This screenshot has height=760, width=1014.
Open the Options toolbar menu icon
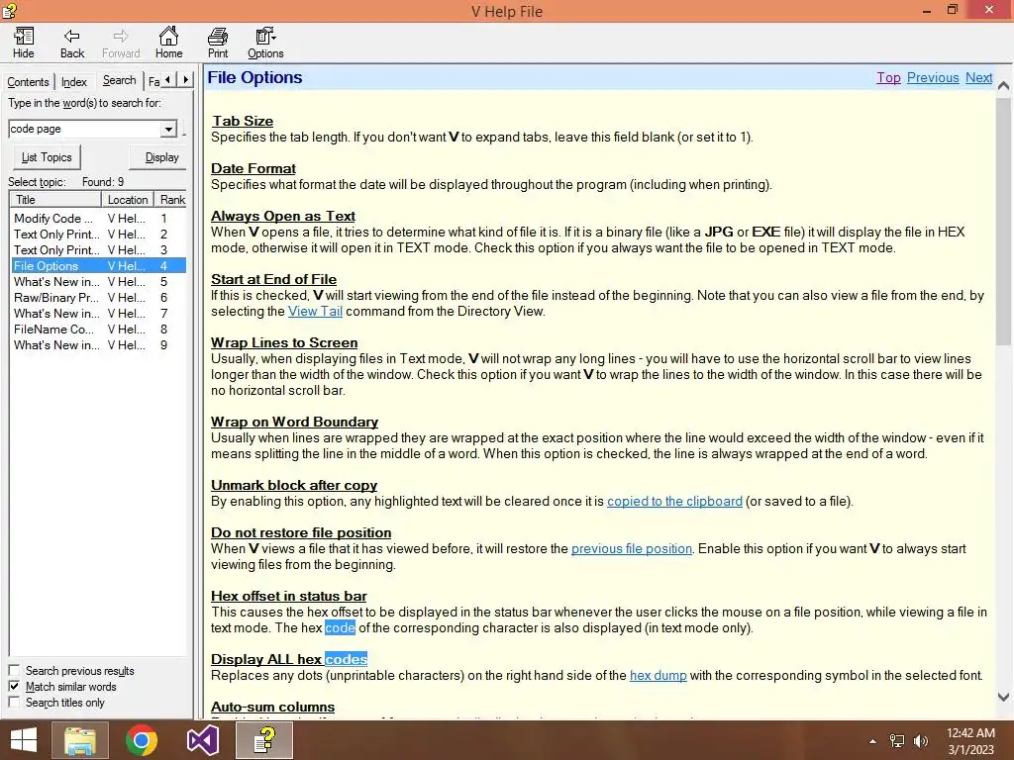coord(265,44)
